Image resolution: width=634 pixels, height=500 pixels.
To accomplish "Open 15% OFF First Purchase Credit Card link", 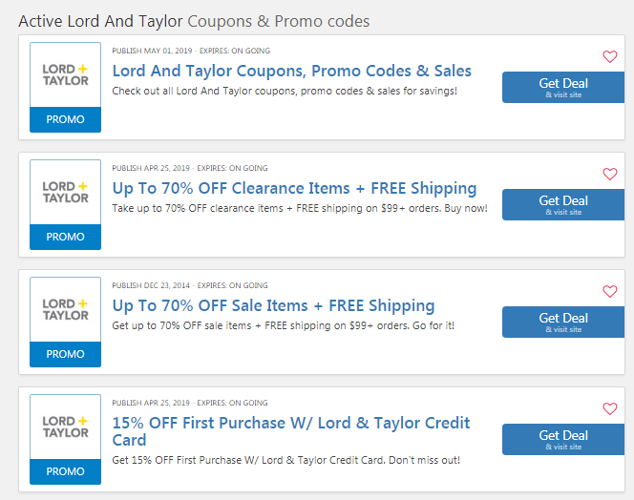I will coord(290,431).
